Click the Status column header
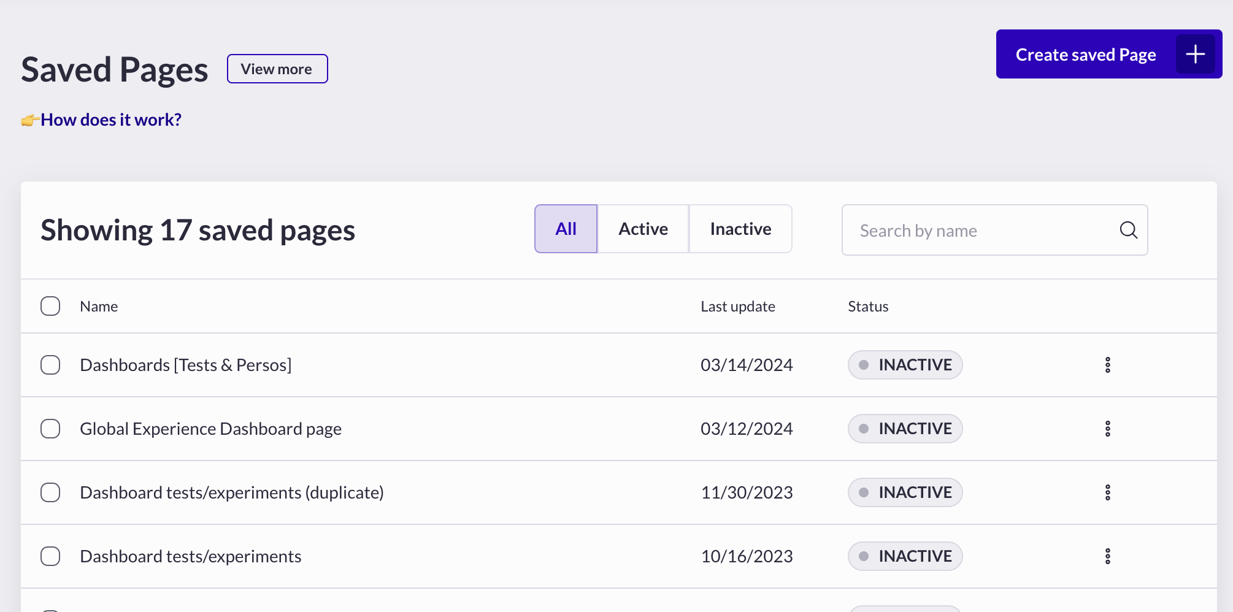The height and width of the screenshot is (612, 1233). (x=868, y=306)
